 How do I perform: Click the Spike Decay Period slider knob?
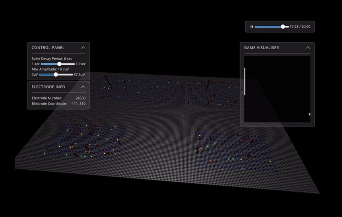point(59,64)
